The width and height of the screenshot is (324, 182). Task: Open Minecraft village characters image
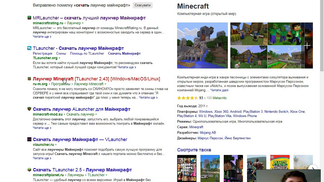(249, 34)
